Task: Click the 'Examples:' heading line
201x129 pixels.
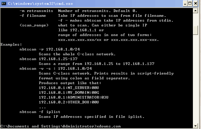Action: click(x=11, y=45)
